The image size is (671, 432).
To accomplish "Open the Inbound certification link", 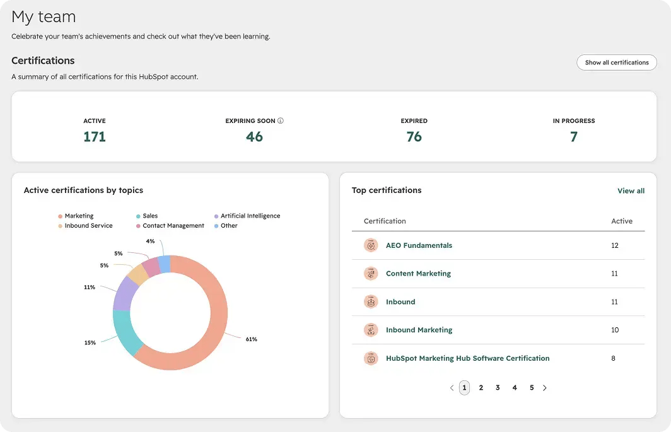I will click(400, 302).
